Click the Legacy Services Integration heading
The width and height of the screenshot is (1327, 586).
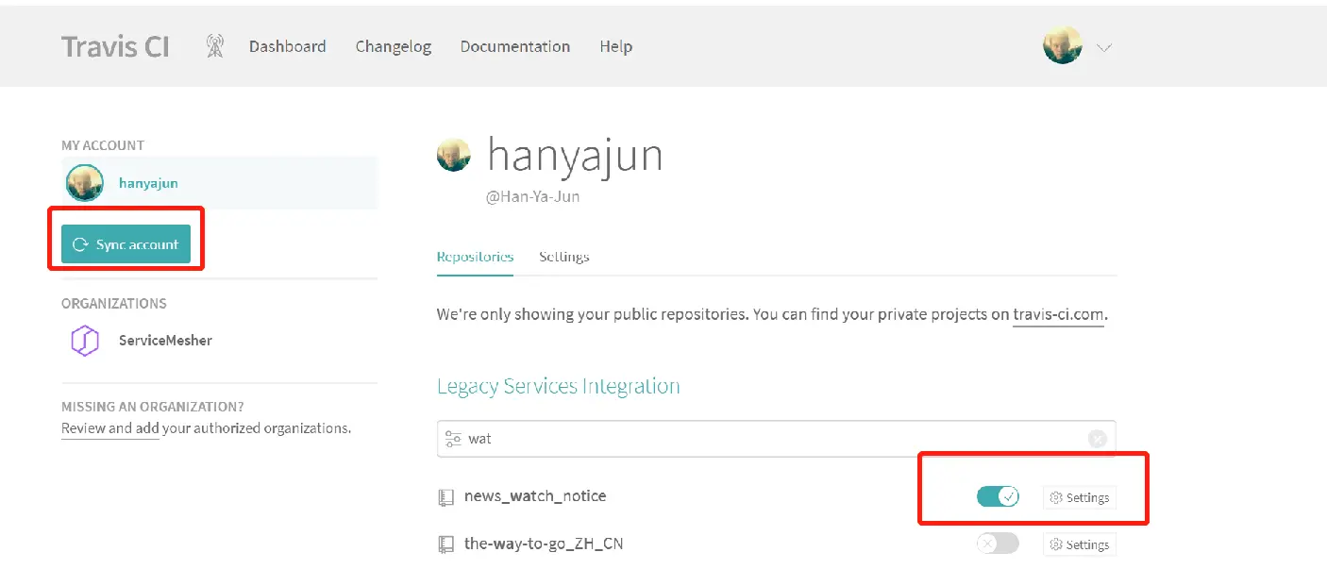point(559,387)
